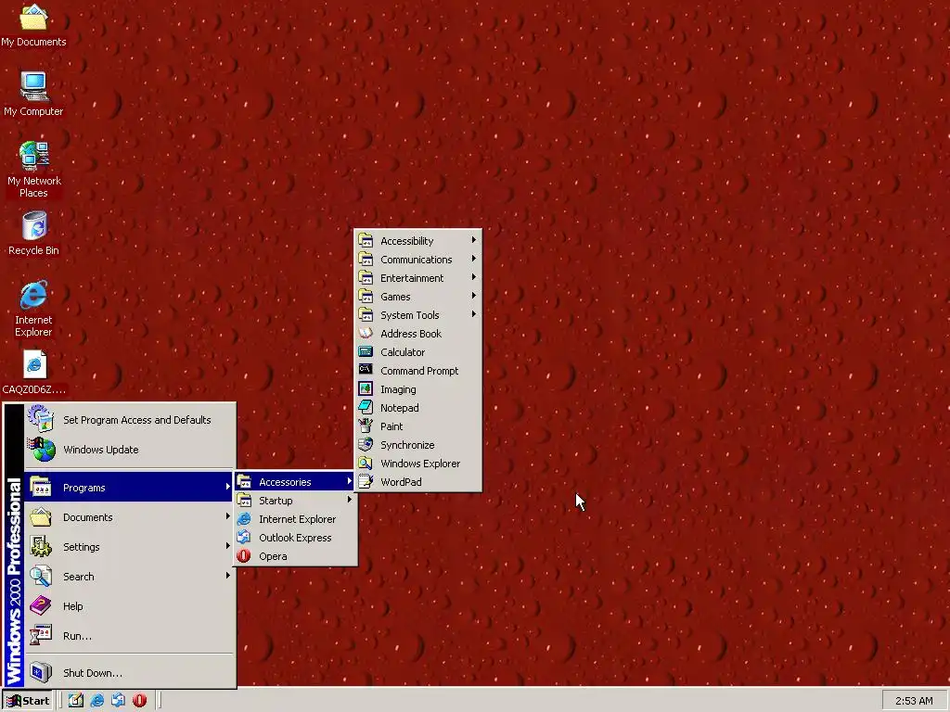950x712 pixels.
Task: Expand the Search submenu arrow
Action: click(228, 576)
